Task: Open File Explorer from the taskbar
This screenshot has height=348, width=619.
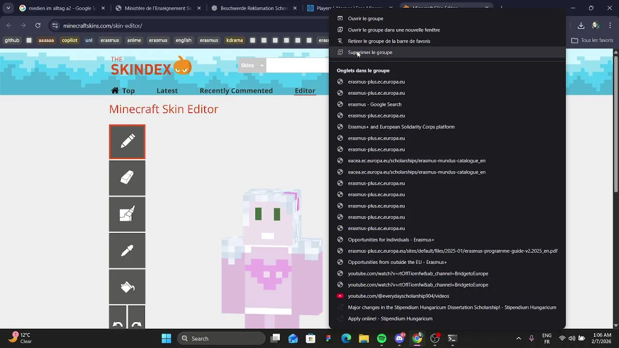Action: [x=364, y=338]
